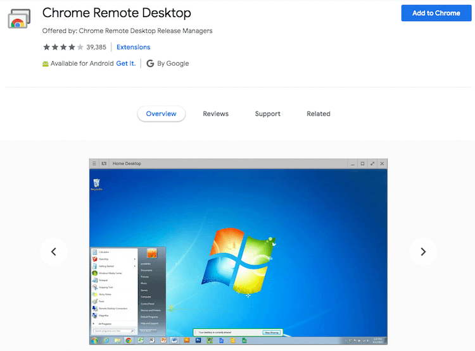Viewport: 475px width, 351px height.
Task: Click Devices and Printers in Start menu
Action: coord(151,310)
